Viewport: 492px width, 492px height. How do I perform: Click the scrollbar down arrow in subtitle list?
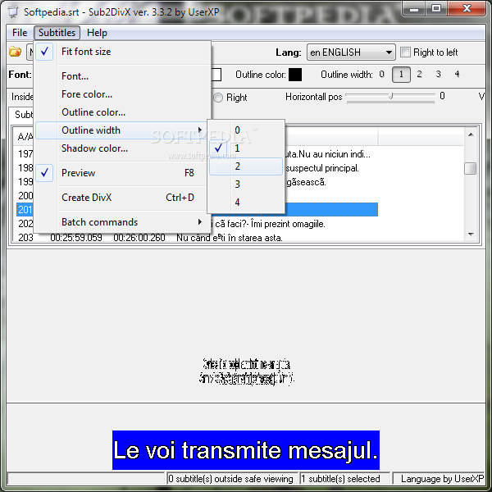pos(471,235)
